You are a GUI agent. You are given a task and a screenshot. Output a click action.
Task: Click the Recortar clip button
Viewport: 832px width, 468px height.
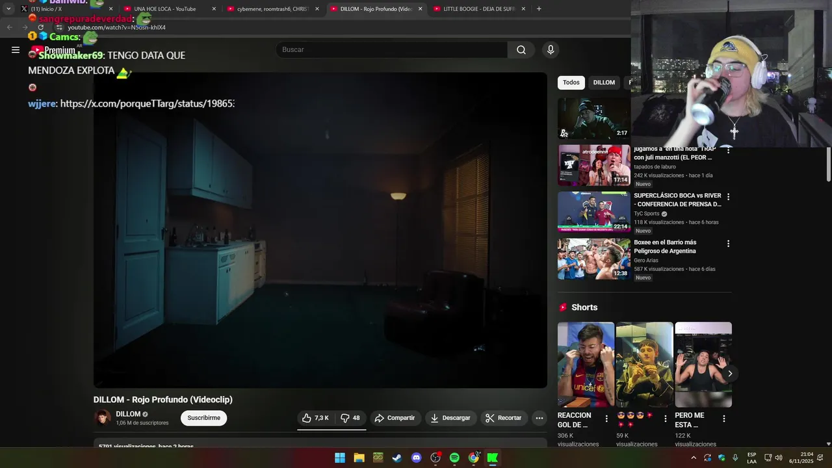coord(504,418)
